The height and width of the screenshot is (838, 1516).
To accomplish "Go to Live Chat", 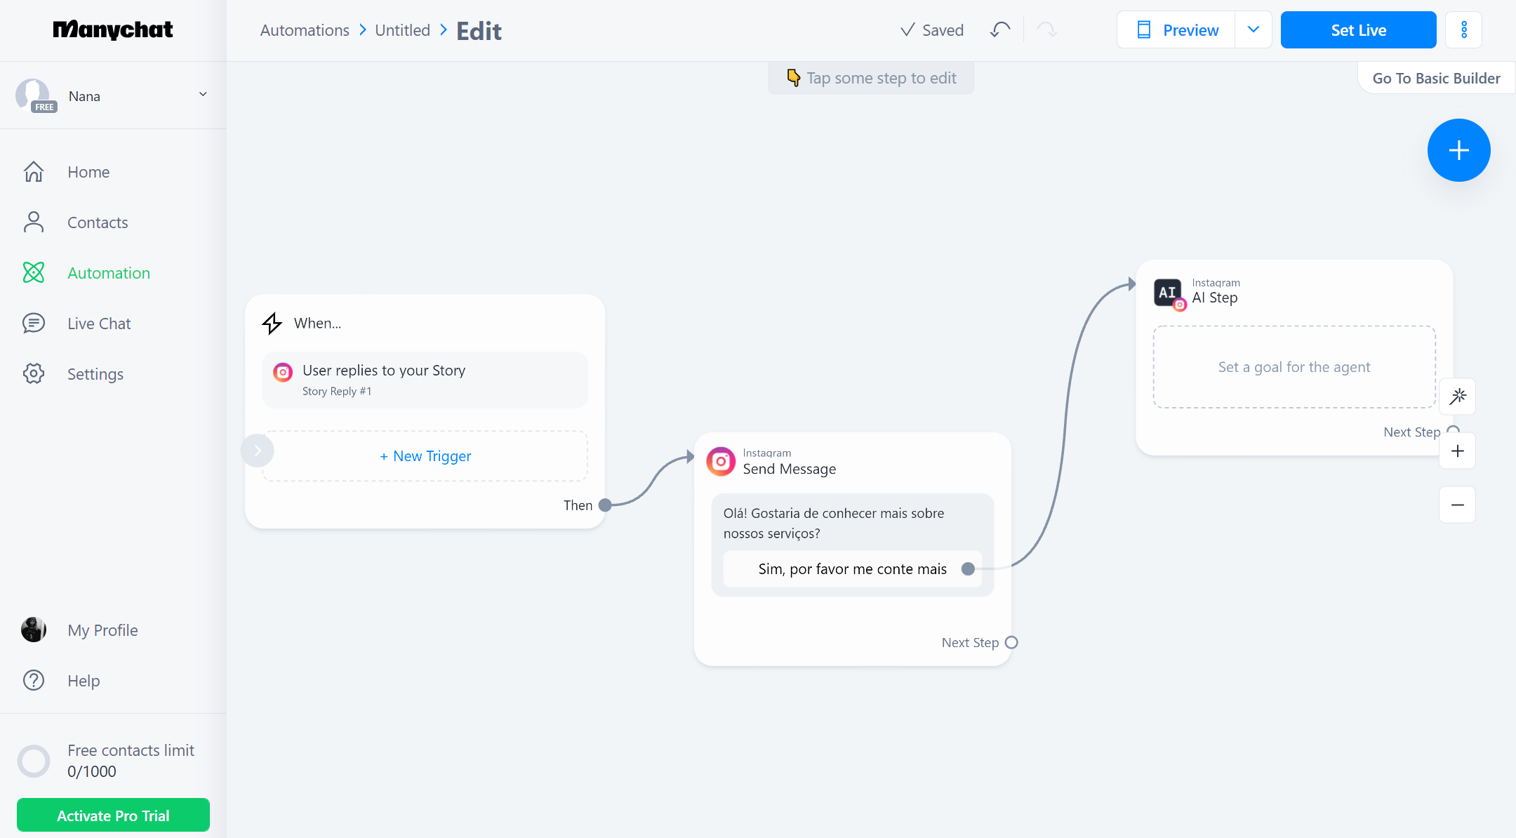I will (99, 324).
